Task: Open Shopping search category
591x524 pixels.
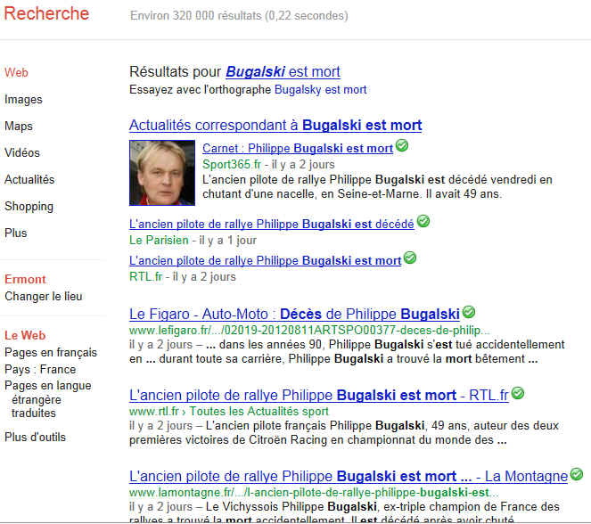Action: point(29,207)
